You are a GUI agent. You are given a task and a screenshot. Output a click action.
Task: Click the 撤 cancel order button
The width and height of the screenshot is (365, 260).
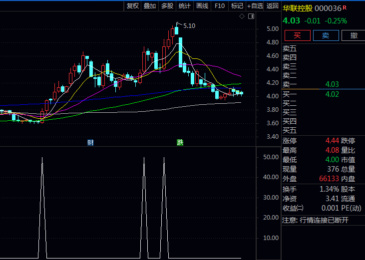[354, 35]
